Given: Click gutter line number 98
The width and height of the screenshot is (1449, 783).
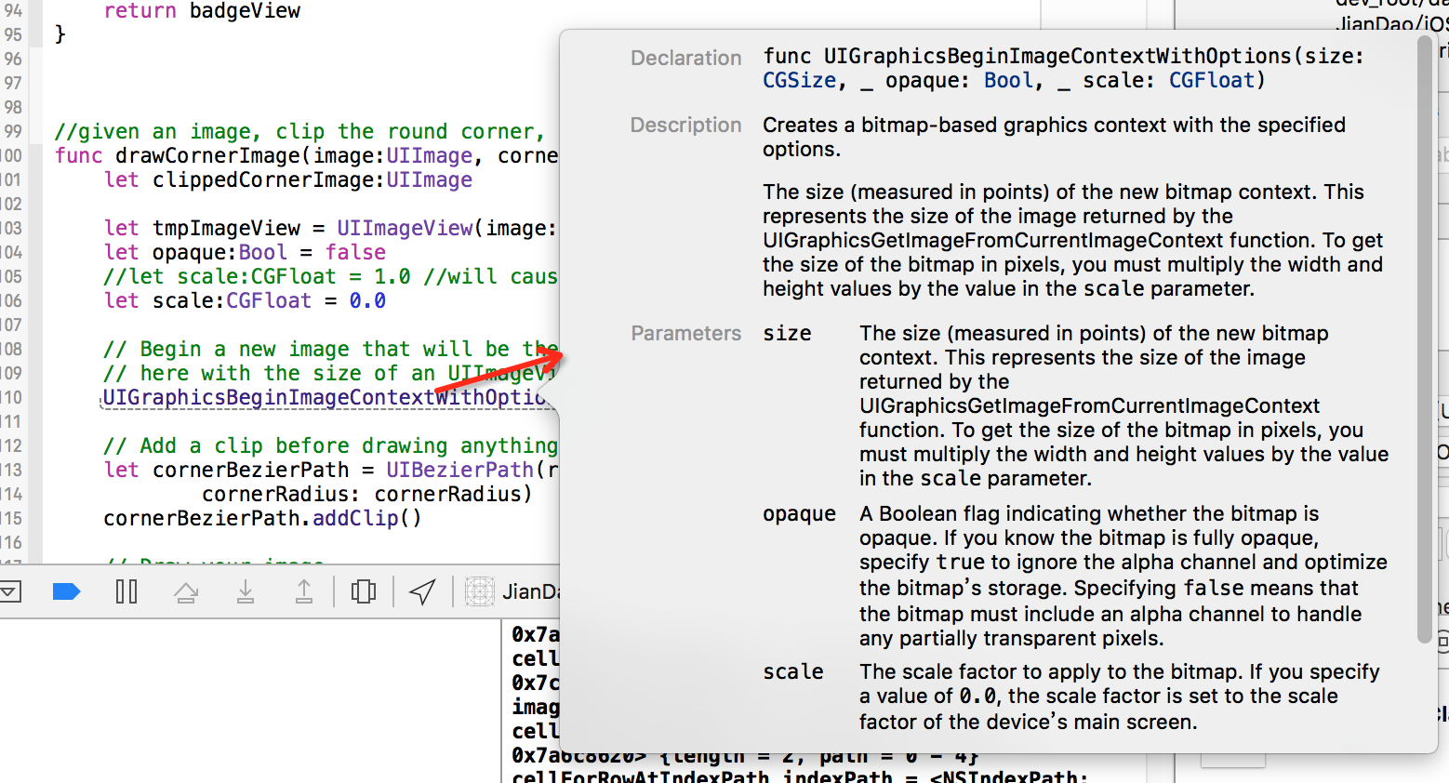Looking at the screenshot, I should tap(13, 107).
